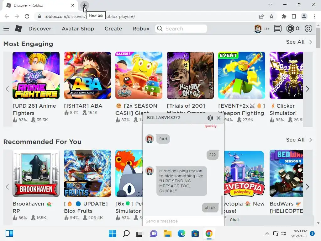
Task: Close the Discover - Roblox tab
Action: [73, 5]
